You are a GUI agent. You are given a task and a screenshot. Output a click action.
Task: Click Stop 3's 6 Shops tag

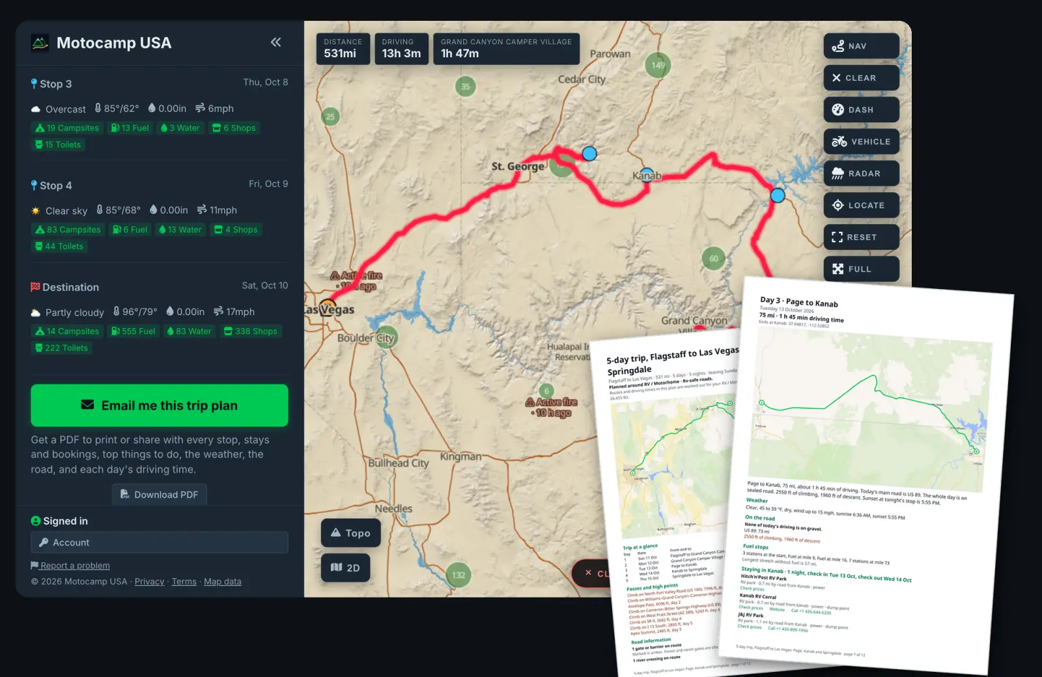[234, 128]
